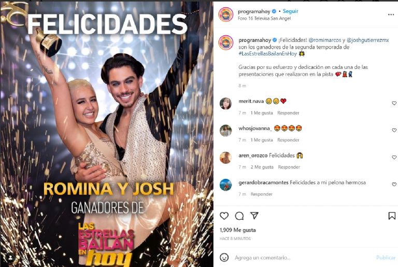The height and width of the screenshot is (267, 398).
Task: Open Foro 16 Televisa San Angel location
Action: tap(264, 19)
